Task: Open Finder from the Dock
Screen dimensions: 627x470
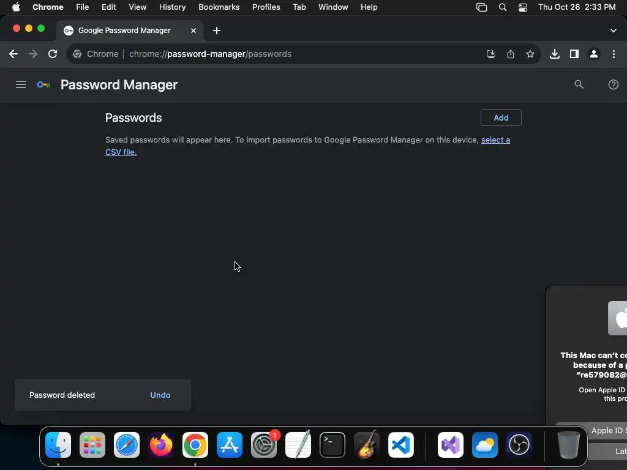Action: tap(58, 444)
